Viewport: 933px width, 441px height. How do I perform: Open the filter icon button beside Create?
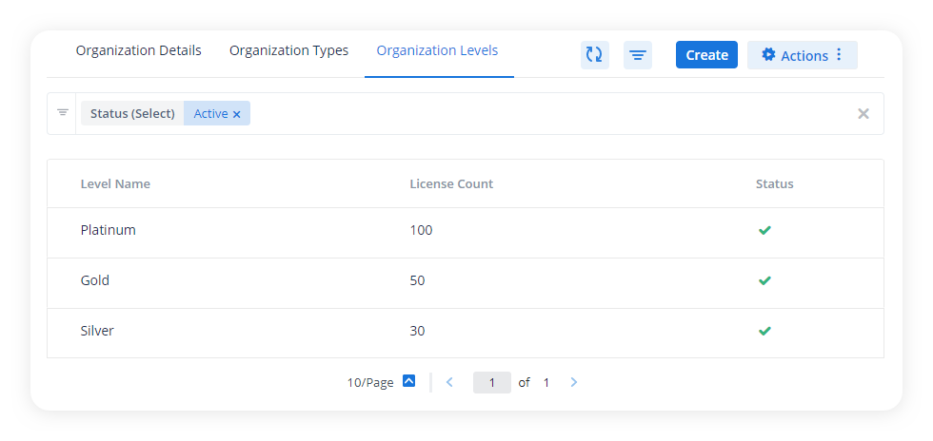(x=638, y=55)
